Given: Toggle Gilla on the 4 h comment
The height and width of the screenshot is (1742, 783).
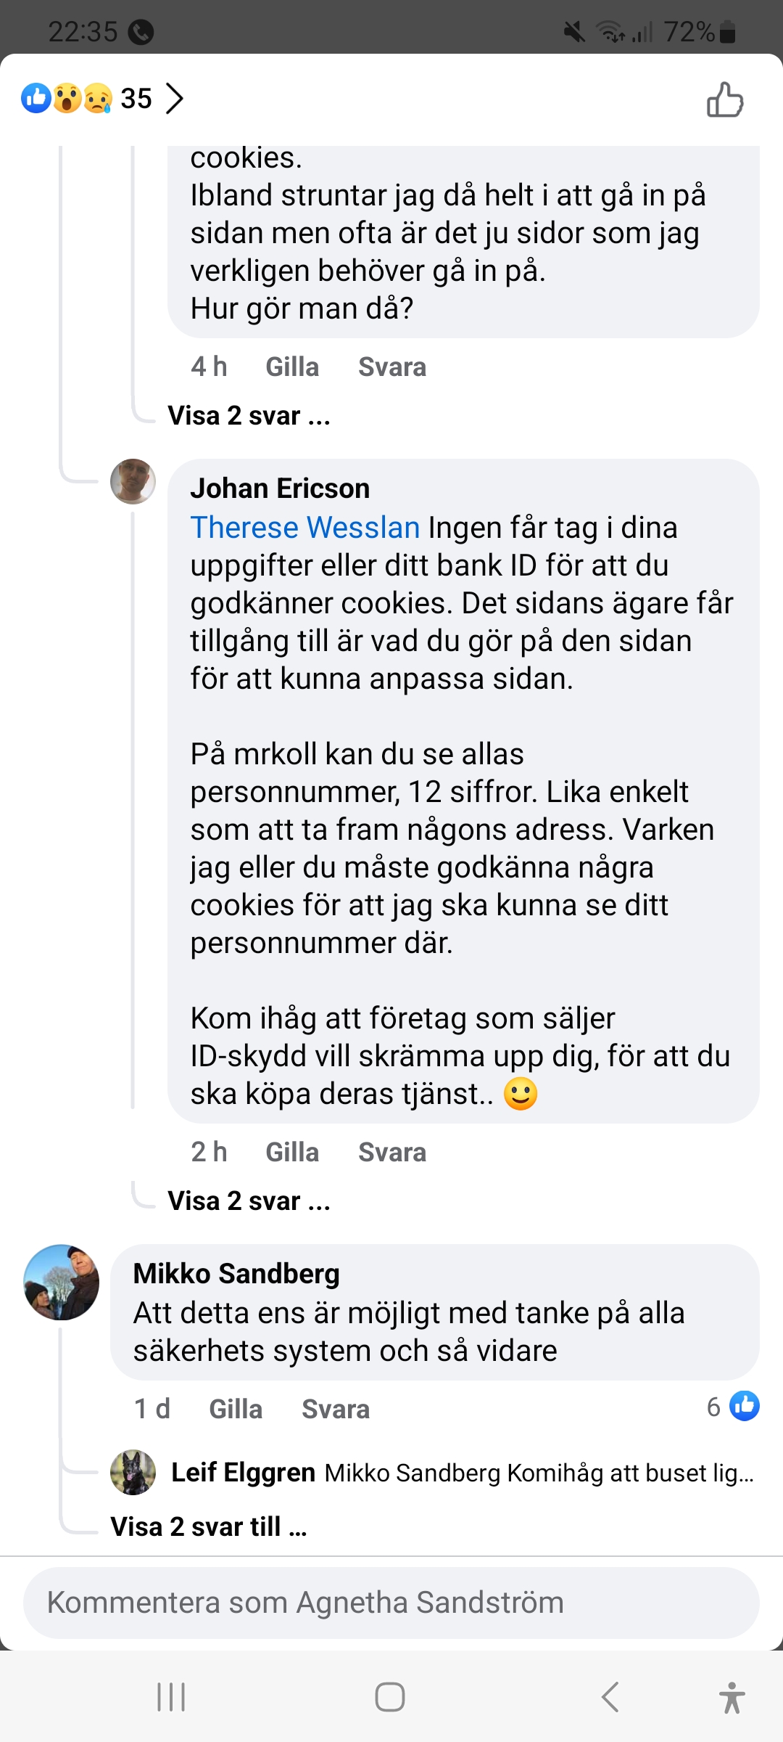Looking at the screenshot, I should click(292, 367).
